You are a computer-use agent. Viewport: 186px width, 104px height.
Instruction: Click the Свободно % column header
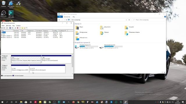pyautogui.click(x=63, y=31)
